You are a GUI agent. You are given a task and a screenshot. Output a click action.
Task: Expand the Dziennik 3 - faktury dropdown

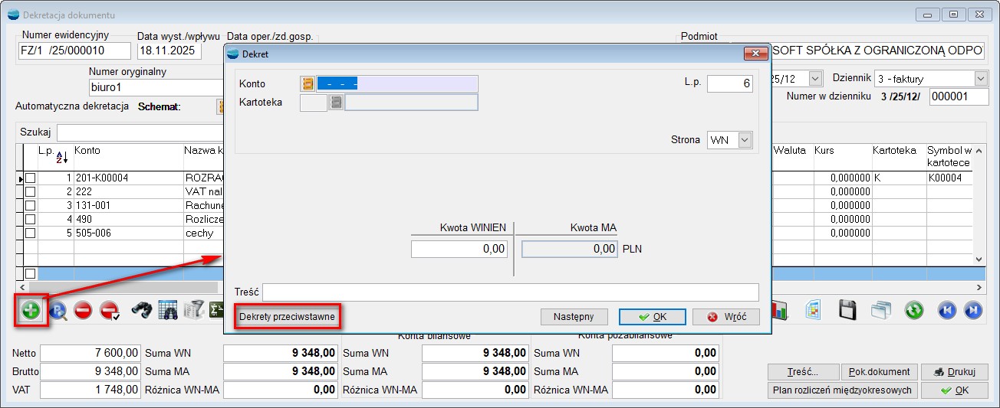980,79
